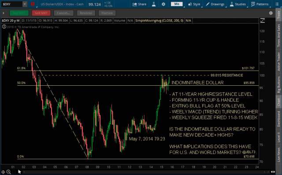Click the O: 96.915 open value
The width and height of the screenshot is (282, 175).
(45, 21)
